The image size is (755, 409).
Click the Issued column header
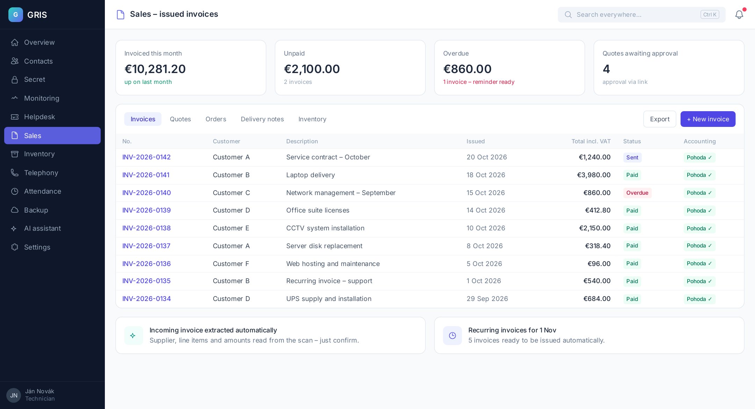[x=475, y=142]
